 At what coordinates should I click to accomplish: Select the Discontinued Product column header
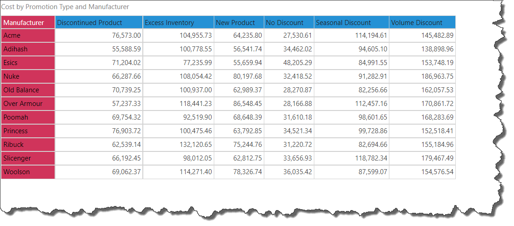coord(99,22)
